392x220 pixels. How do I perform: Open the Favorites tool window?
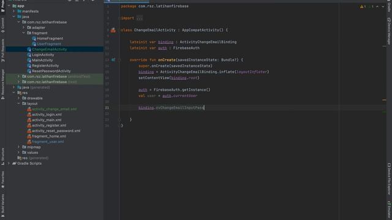click(x=2, y=180)
